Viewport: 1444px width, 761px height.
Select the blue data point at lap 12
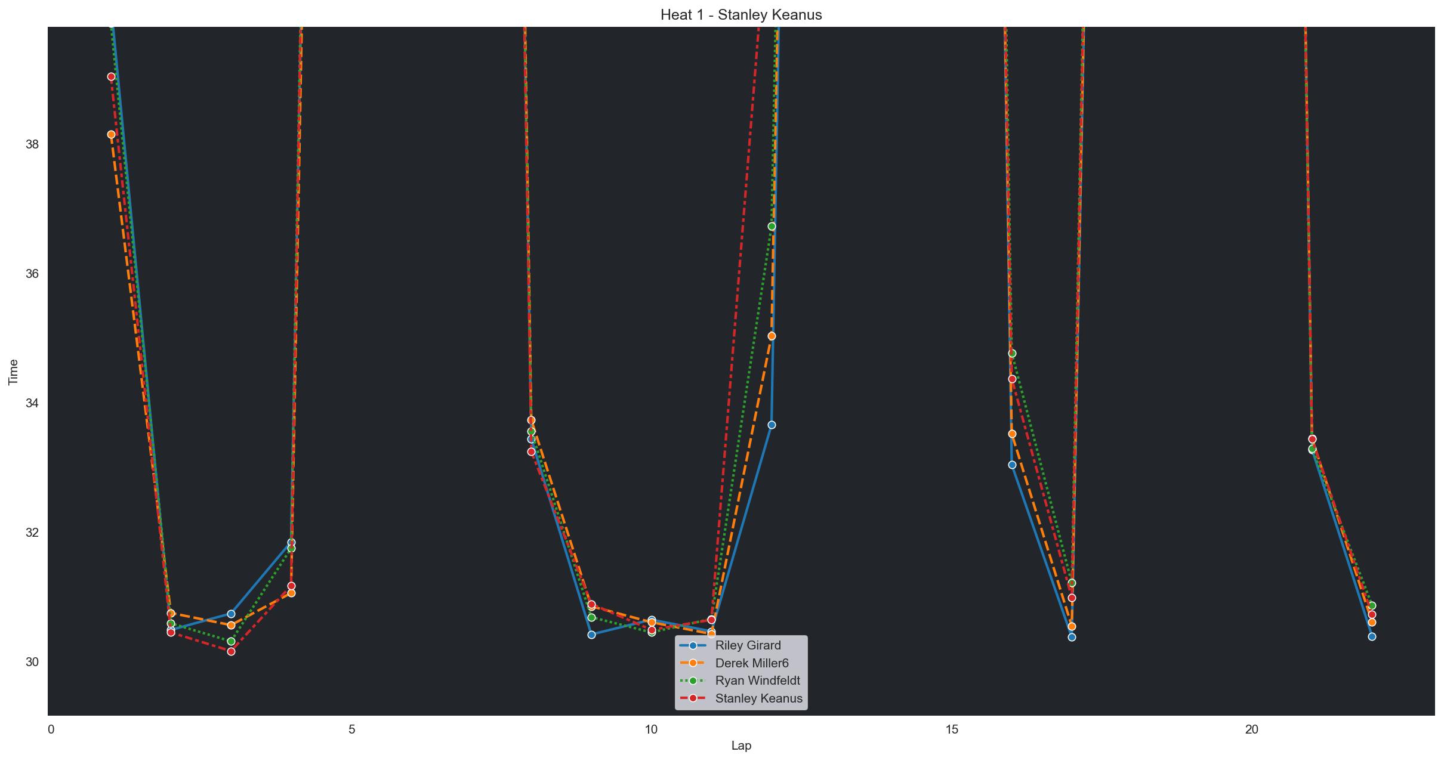point(772,425)
